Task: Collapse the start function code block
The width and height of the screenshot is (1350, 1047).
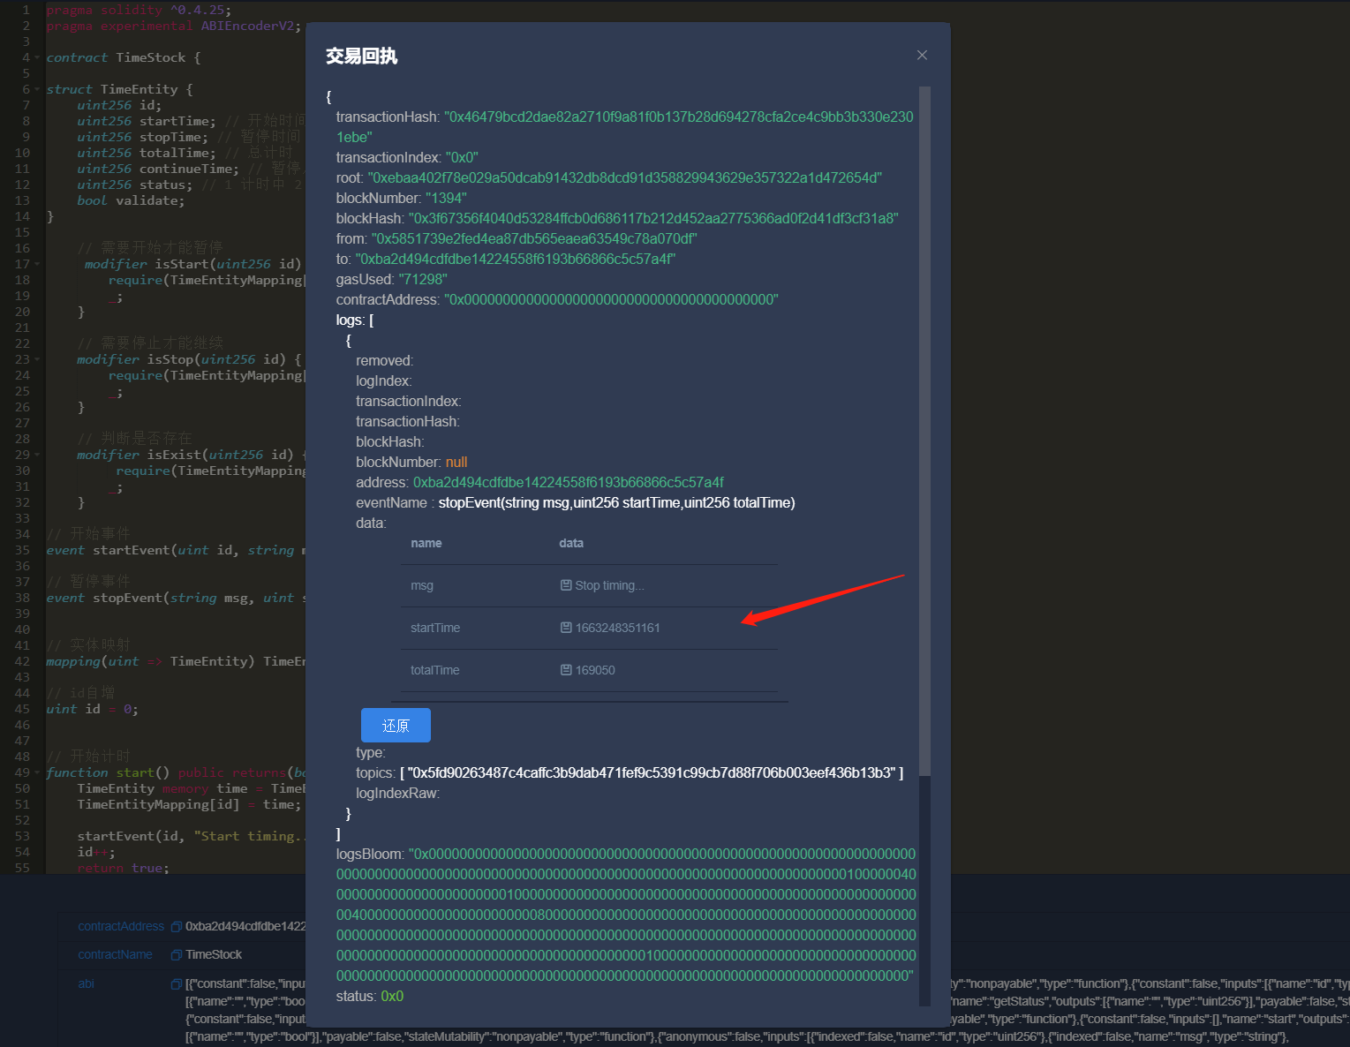Action: tap(37, 772)
